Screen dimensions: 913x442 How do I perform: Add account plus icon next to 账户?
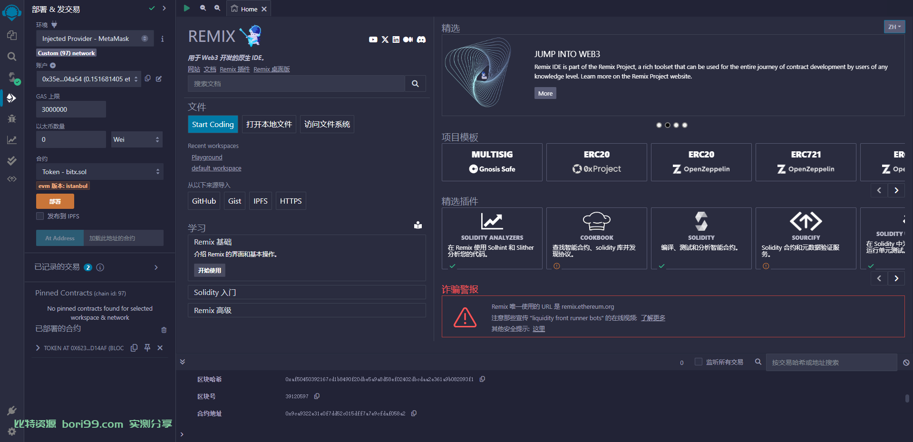(53, 65)
